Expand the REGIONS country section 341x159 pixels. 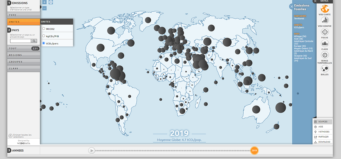(x=24, y=55)
